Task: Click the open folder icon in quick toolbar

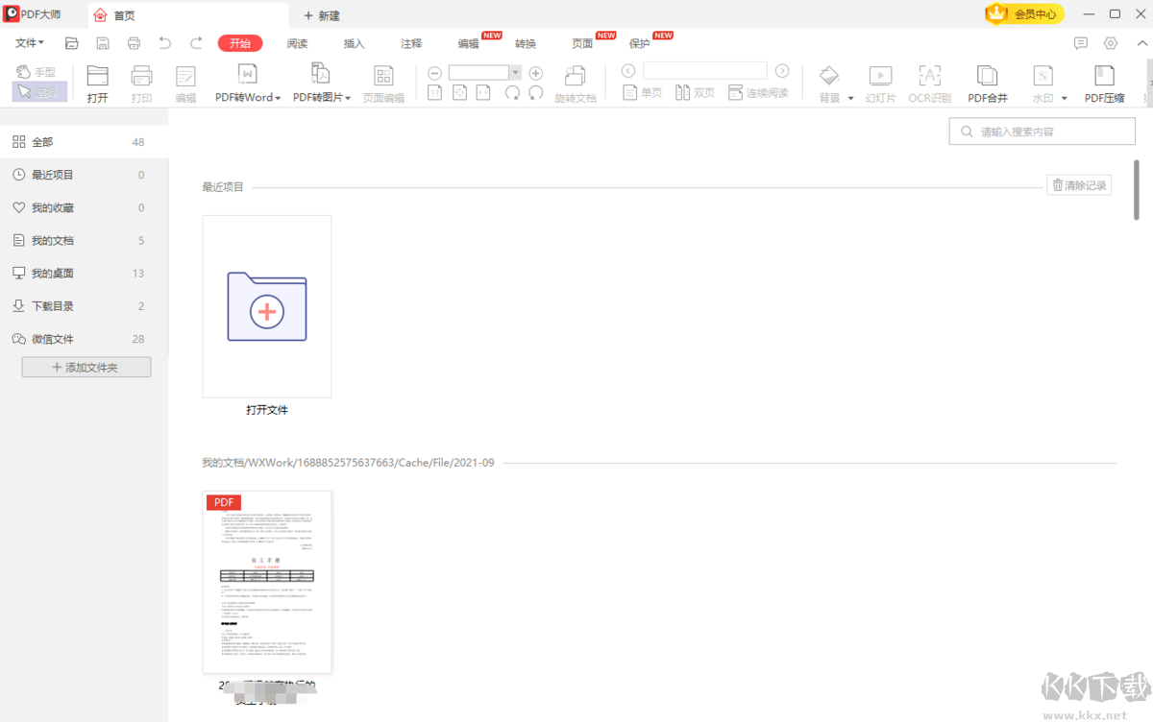Action: [72, 43]
